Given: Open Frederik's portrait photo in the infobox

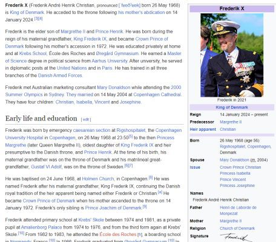Looking at the screenshot, I should pyautogui.click(x=232, y=55).
